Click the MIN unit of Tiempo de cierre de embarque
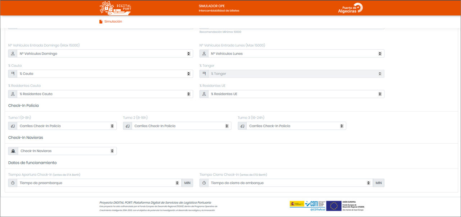 pyautogui.click(x=379, y=183)
